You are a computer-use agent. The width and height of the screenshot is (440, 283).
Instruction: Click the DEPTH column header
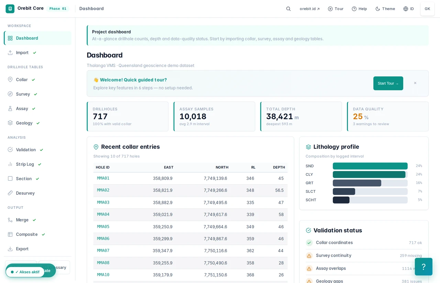(279, 167)
